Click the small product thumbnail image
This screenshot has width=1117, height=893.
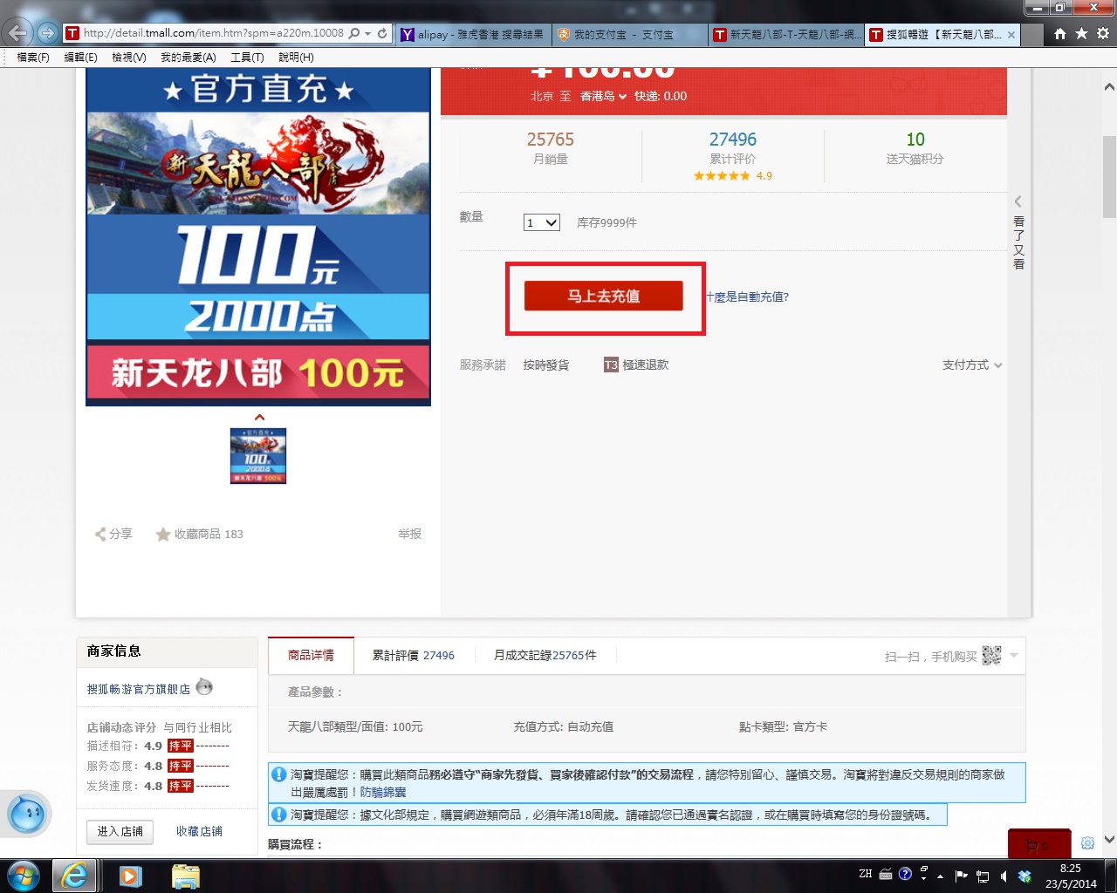(x=258, y=455)
